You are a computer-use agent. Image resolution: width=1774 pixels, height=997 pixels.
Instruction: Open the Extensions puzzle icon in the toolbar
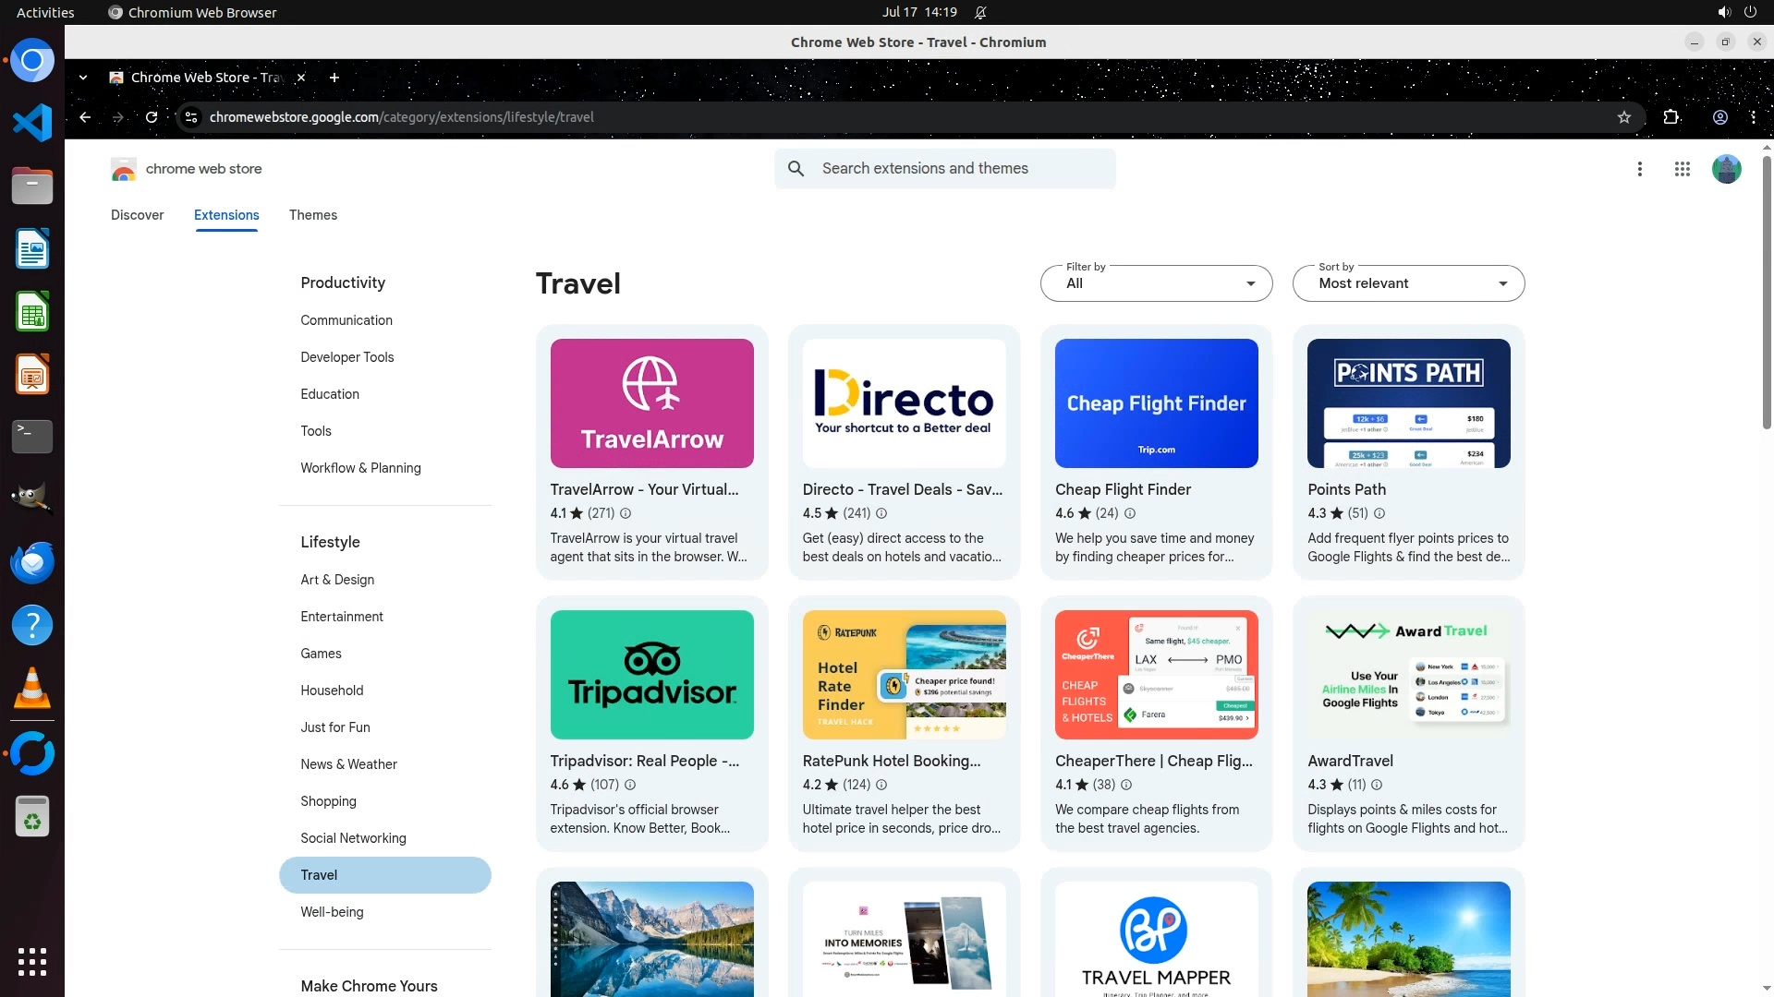point(1671,117)
